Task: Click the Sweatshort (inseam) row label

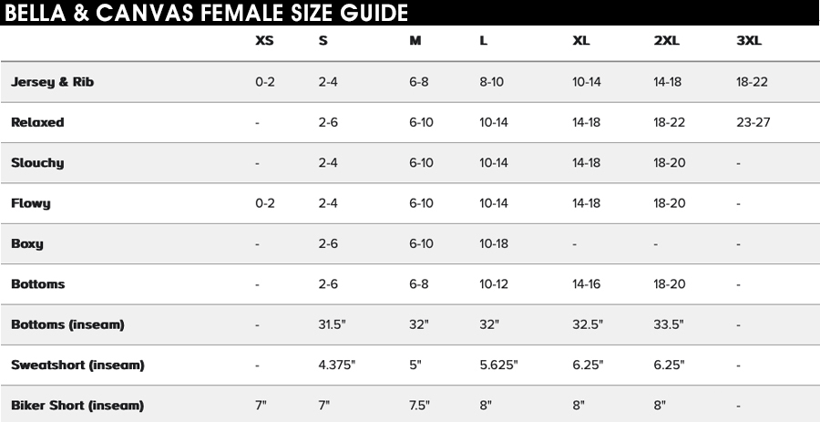Action: [x=77, y=365]
